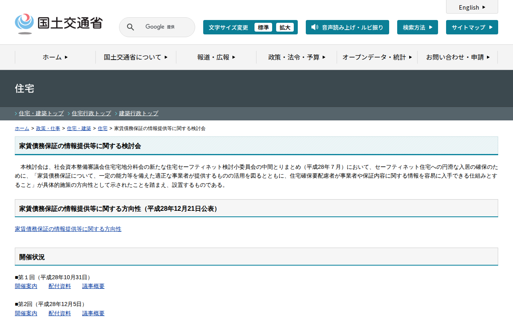513x320 pixels.
Task: Open the 家賃債務保証の情報提供等に関する方向性 link
Action: coord(68,229)
